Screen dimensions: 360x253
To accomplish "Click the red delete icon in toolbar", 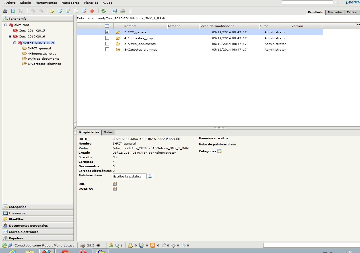I will (x=92, y=11).
